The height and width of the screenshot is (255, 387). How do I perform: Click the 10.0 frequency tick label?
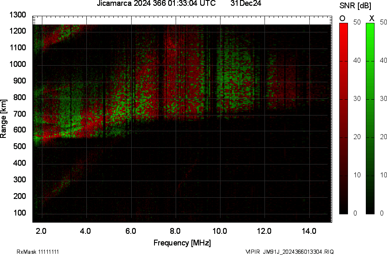pyautogui.click(x=220, y=231)
